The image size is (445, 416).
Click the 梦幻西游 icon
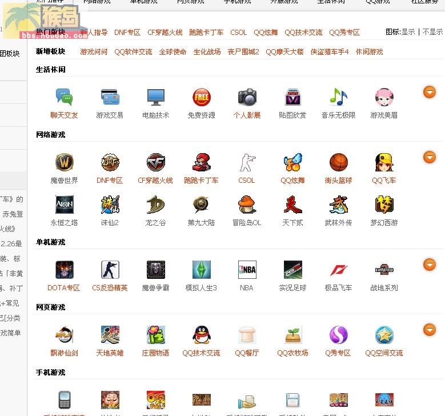(384, 205)
